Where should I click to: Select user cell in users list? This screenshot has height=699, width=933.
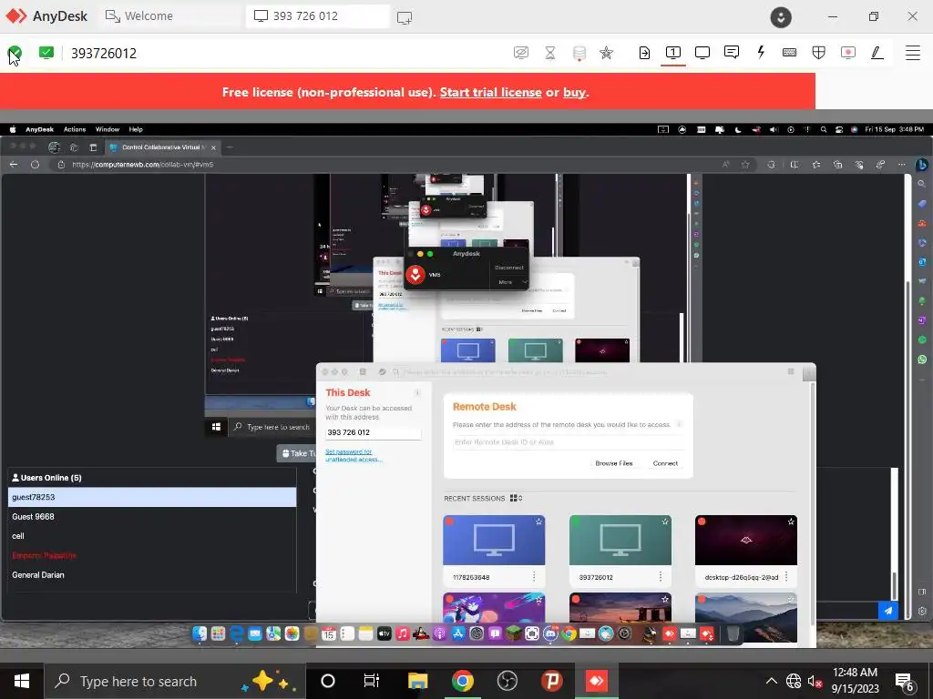click(152, 535)
